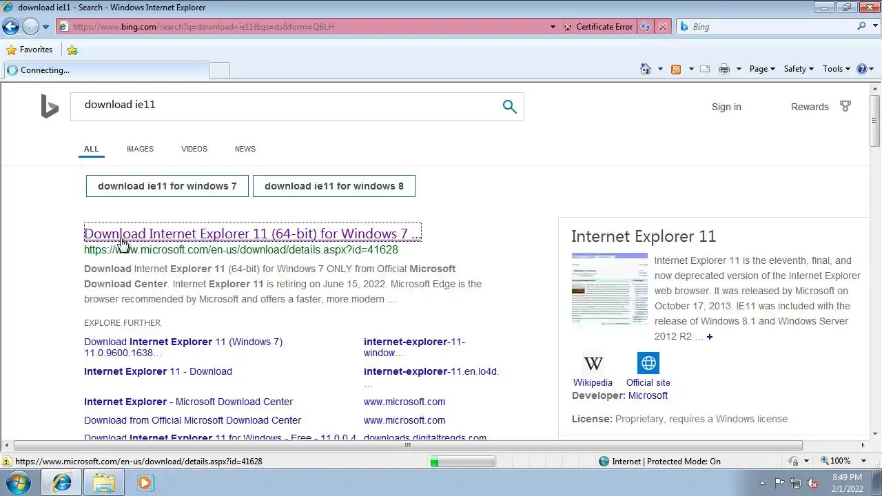This screenshot has height=496, width=882.
Task: Go back using the Back arrow button
Action: pos(10,27)
